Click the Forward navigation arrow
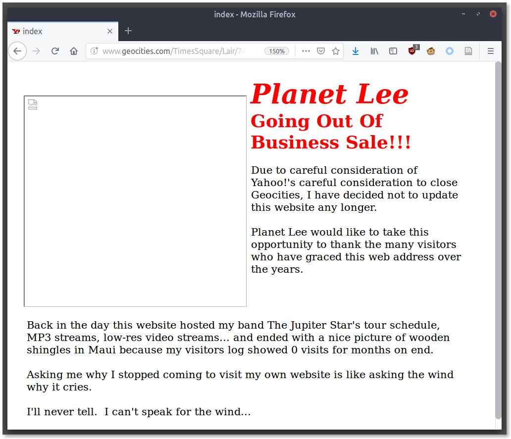Image resolution: width=511 pixels, height=439 pixels. point(36,51)
